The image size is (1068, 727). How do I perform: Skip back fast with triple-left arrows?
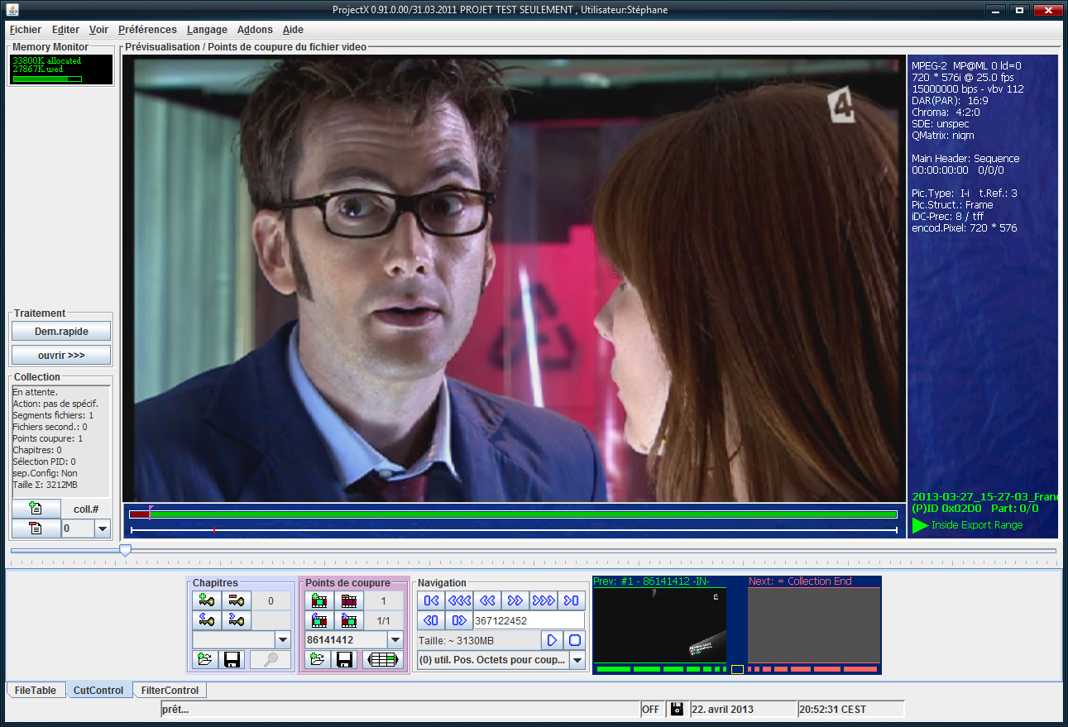pyautogui.click(x=459, y=600)
